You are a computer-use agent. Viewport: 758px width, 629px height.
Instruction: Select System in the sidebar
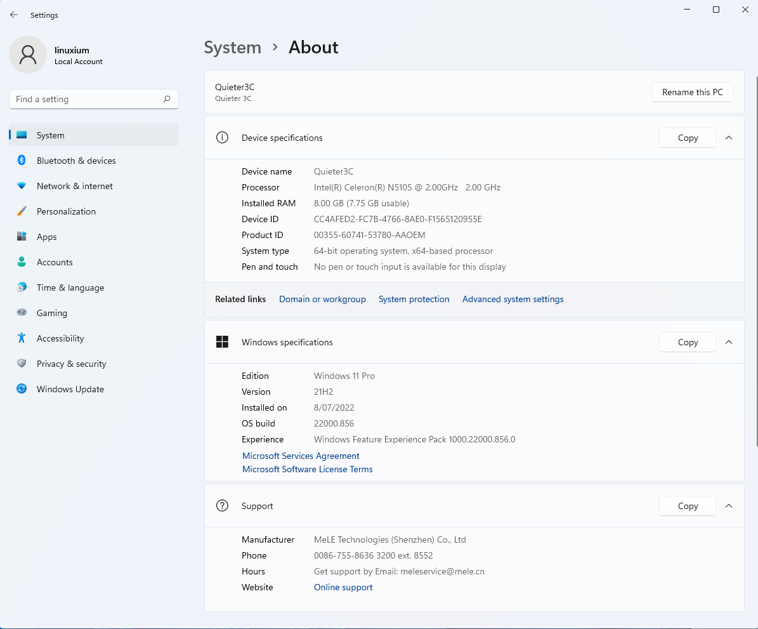coord(94,135)
